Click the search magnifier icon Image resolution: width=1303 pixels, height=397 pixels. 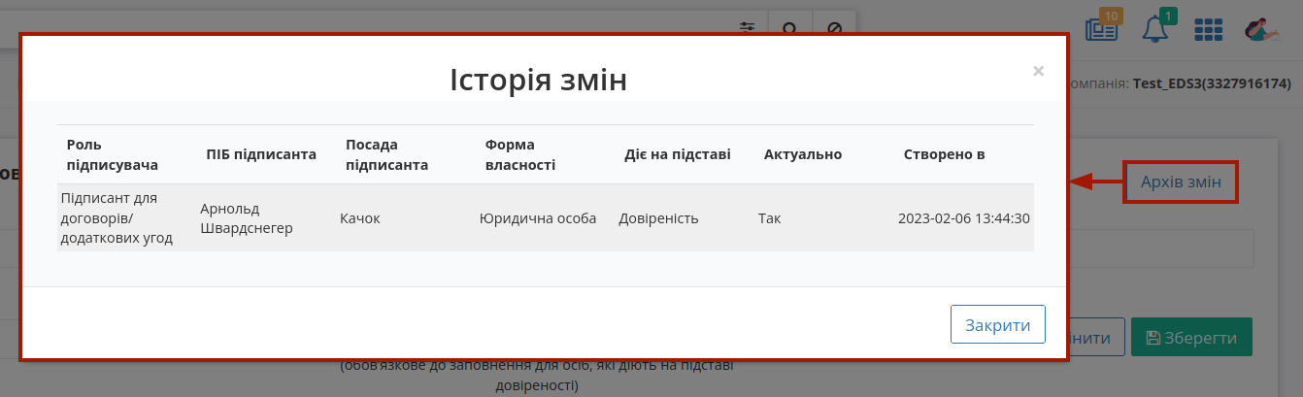pyautogui.click(x=789, y=27)
